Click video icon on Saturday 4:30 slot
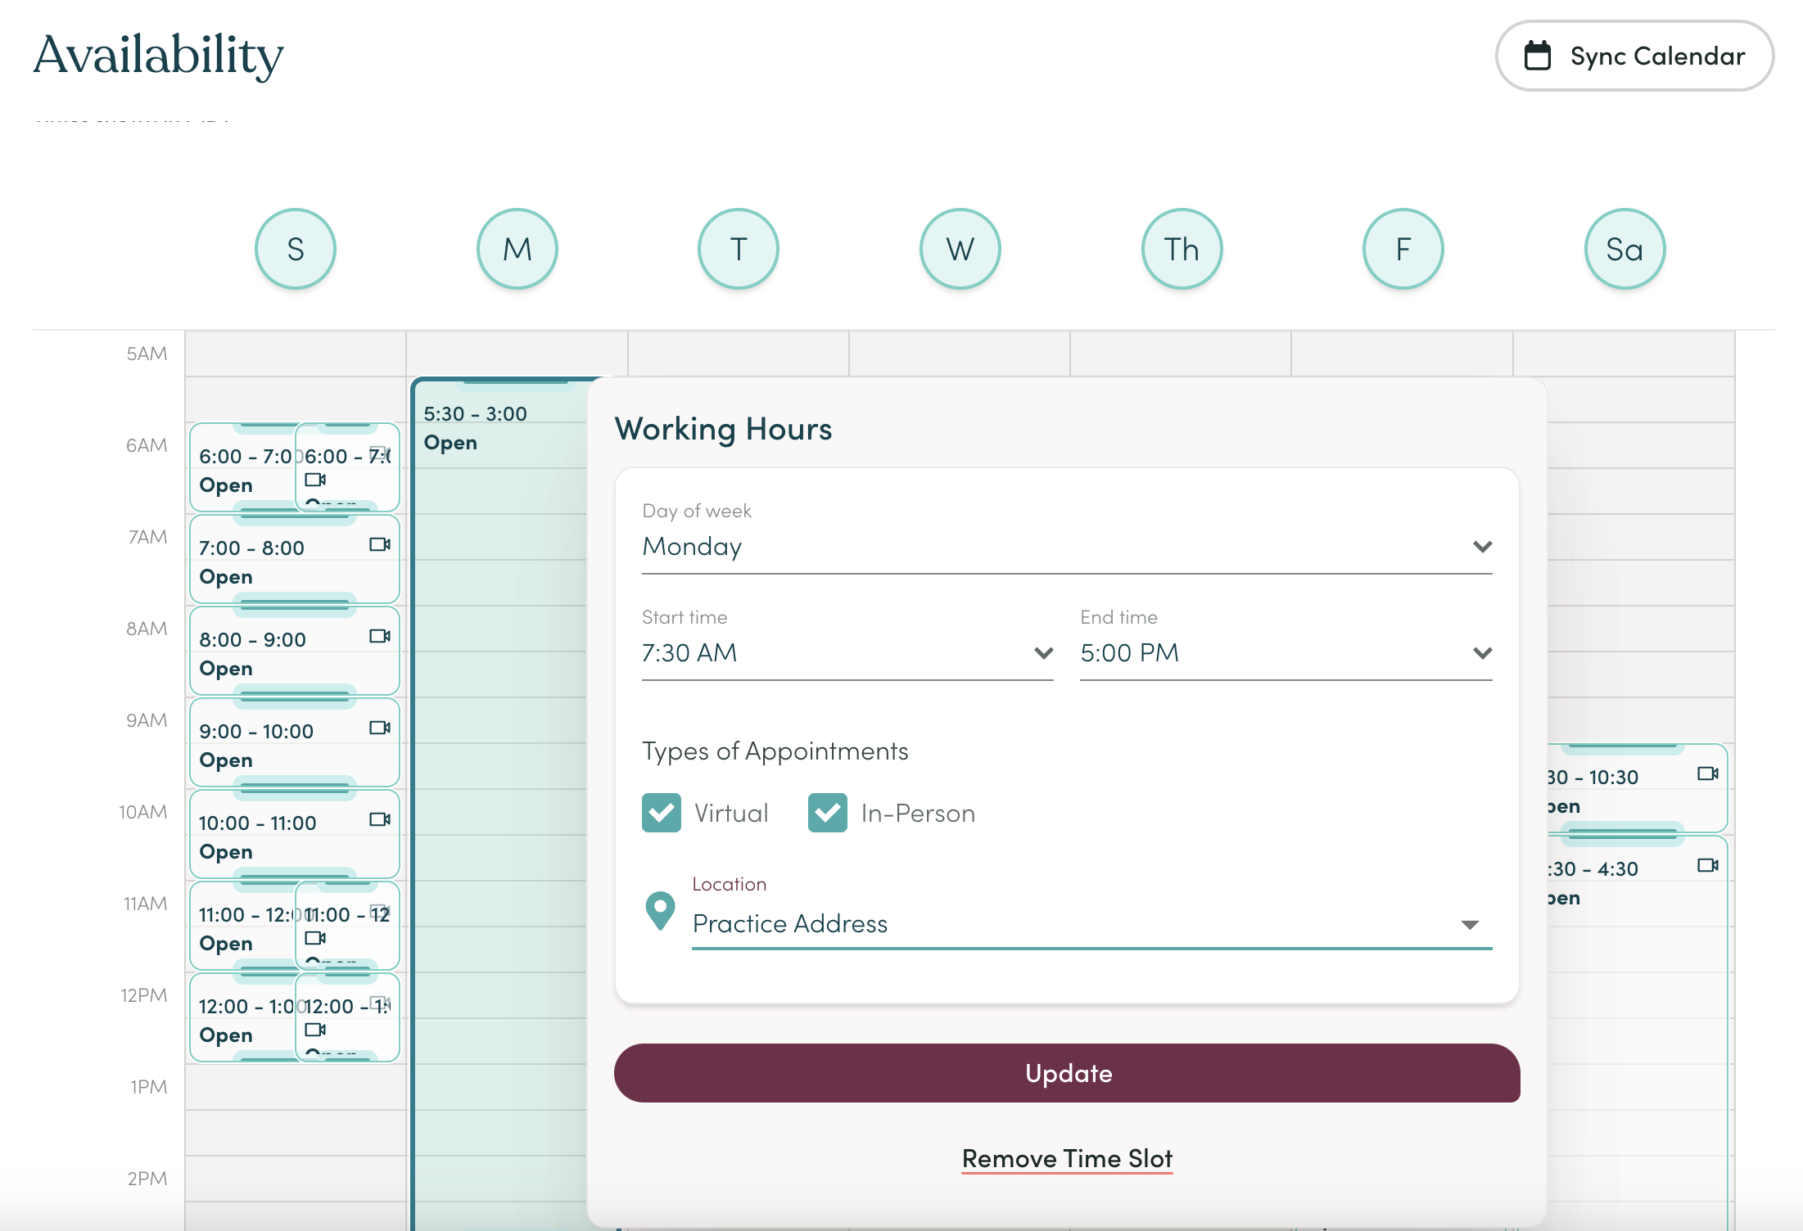 (1708, 865)
